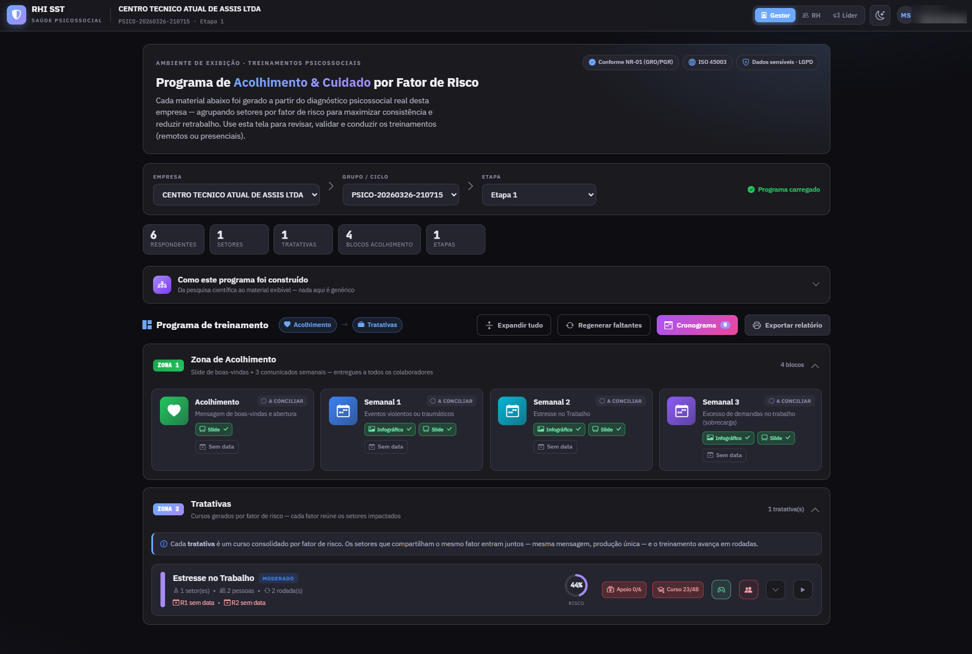Set date via 'Sem data' on Semanal 3
The height and width of the screenshot is (654, 972).
point(724,455)
